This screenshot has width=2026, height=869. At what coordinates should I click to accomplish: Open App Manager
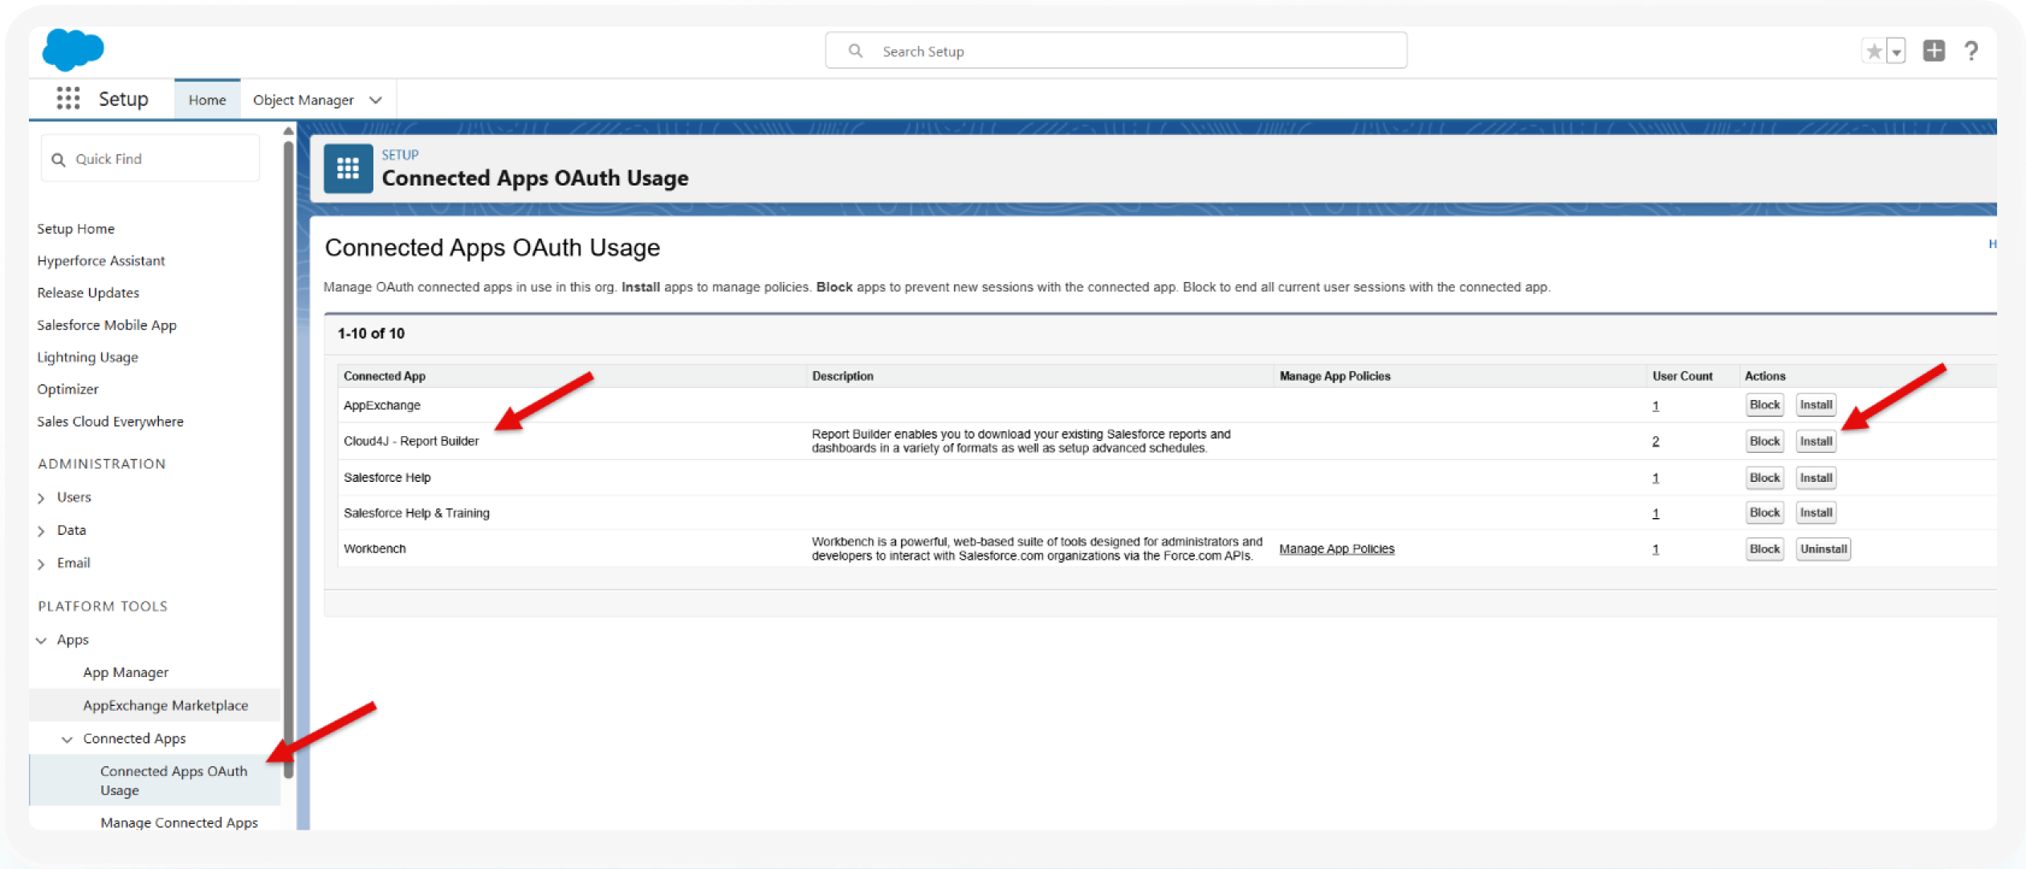(x=125, y=673)
